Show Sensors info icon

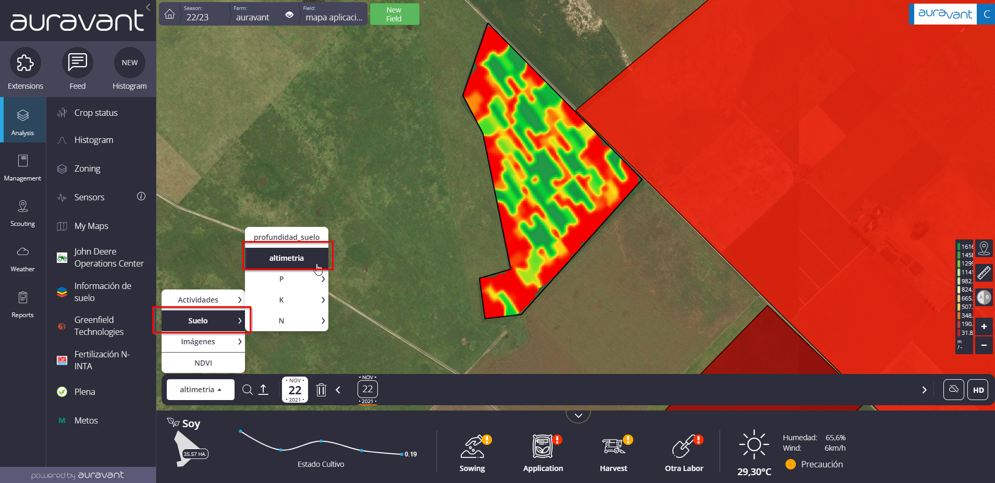(141, 197)
